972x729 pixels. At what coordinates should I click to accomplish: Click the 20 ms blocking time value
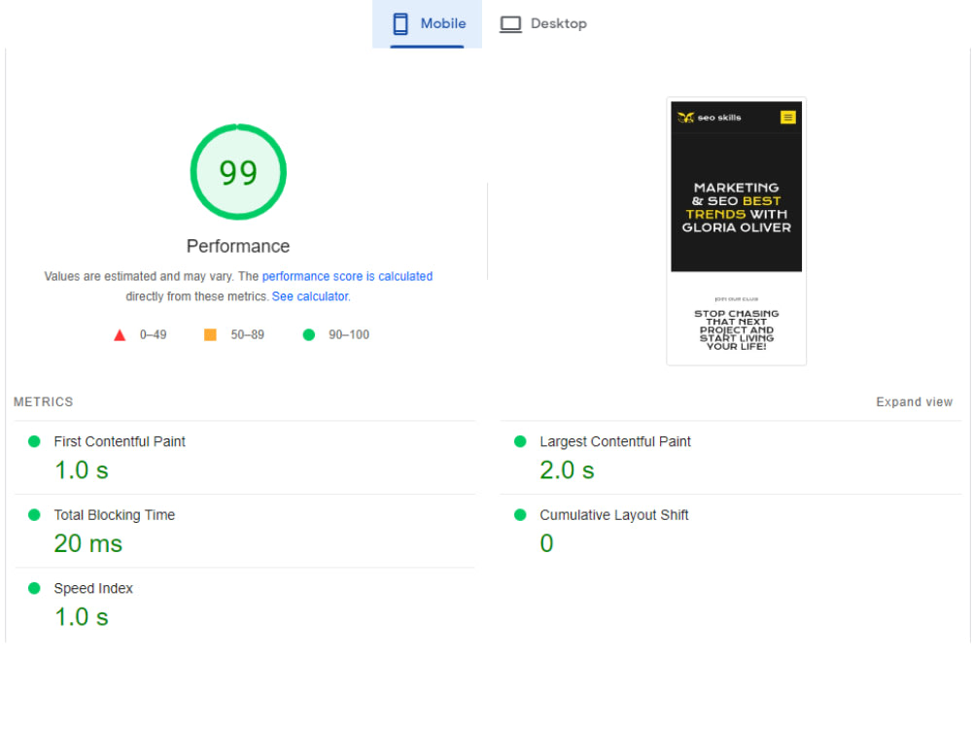point(88,543)
